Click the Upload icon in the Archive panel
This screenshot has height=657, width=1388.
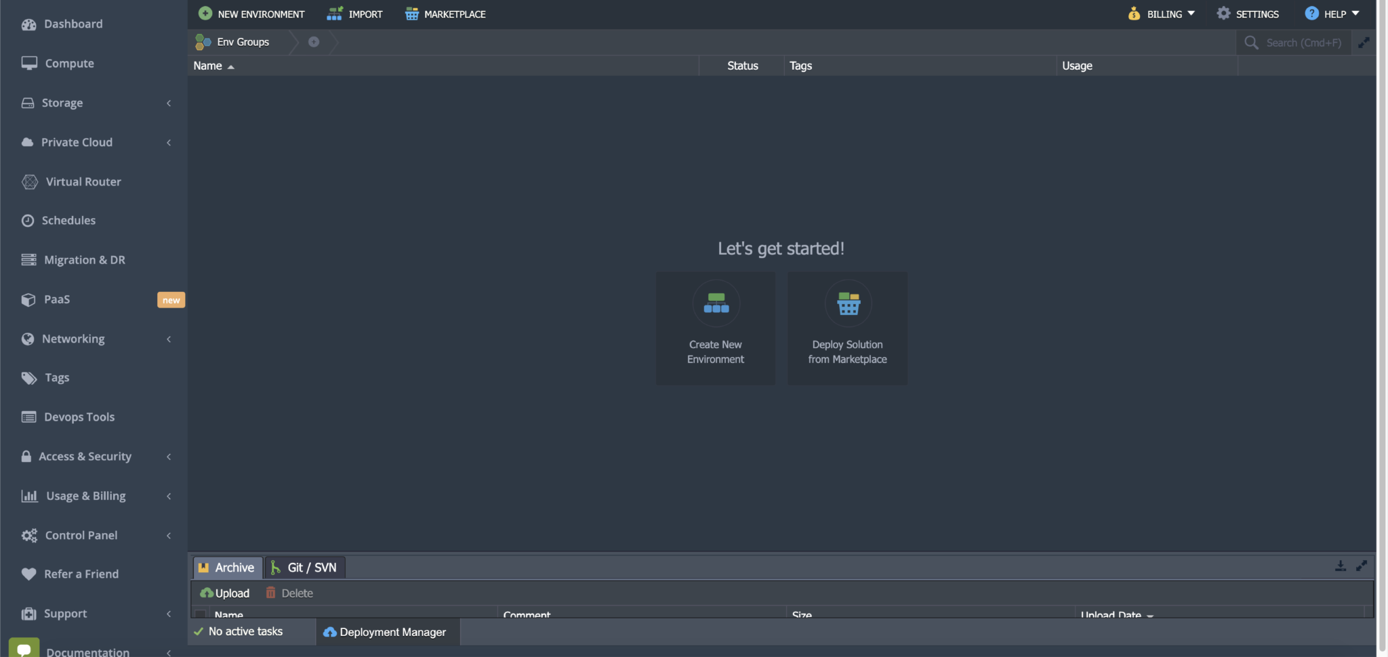tap(225, 592)
